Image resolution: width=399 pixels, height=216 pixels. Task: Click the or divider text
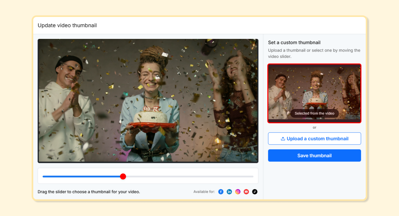point(314,127)
